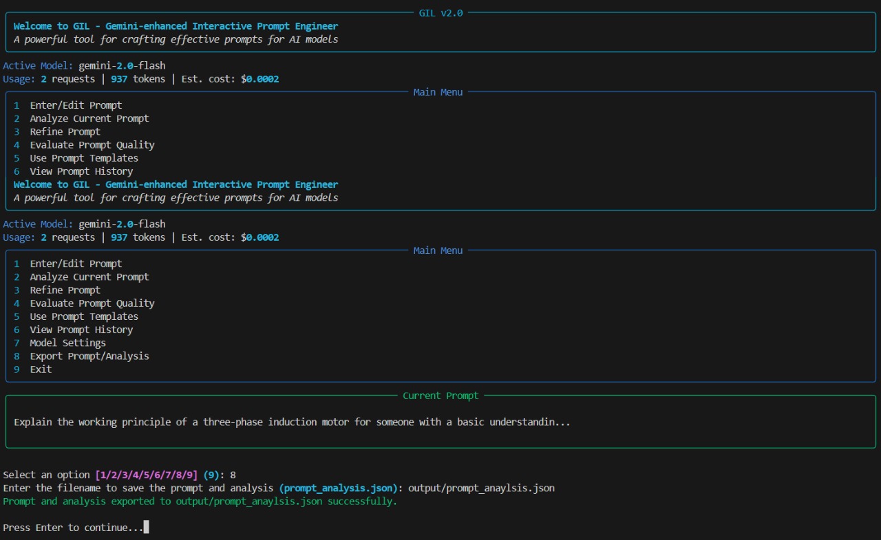Click the magenta "[1/2/3/4/5/6/7/8/9]" choices list

[147, 475]
